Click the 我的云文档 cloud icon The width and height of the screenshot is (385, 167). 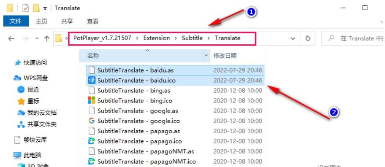[x=21, y=113]
